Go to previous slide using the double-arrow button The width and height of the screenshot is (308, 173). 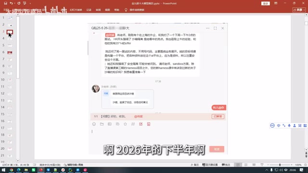(306, 153)
